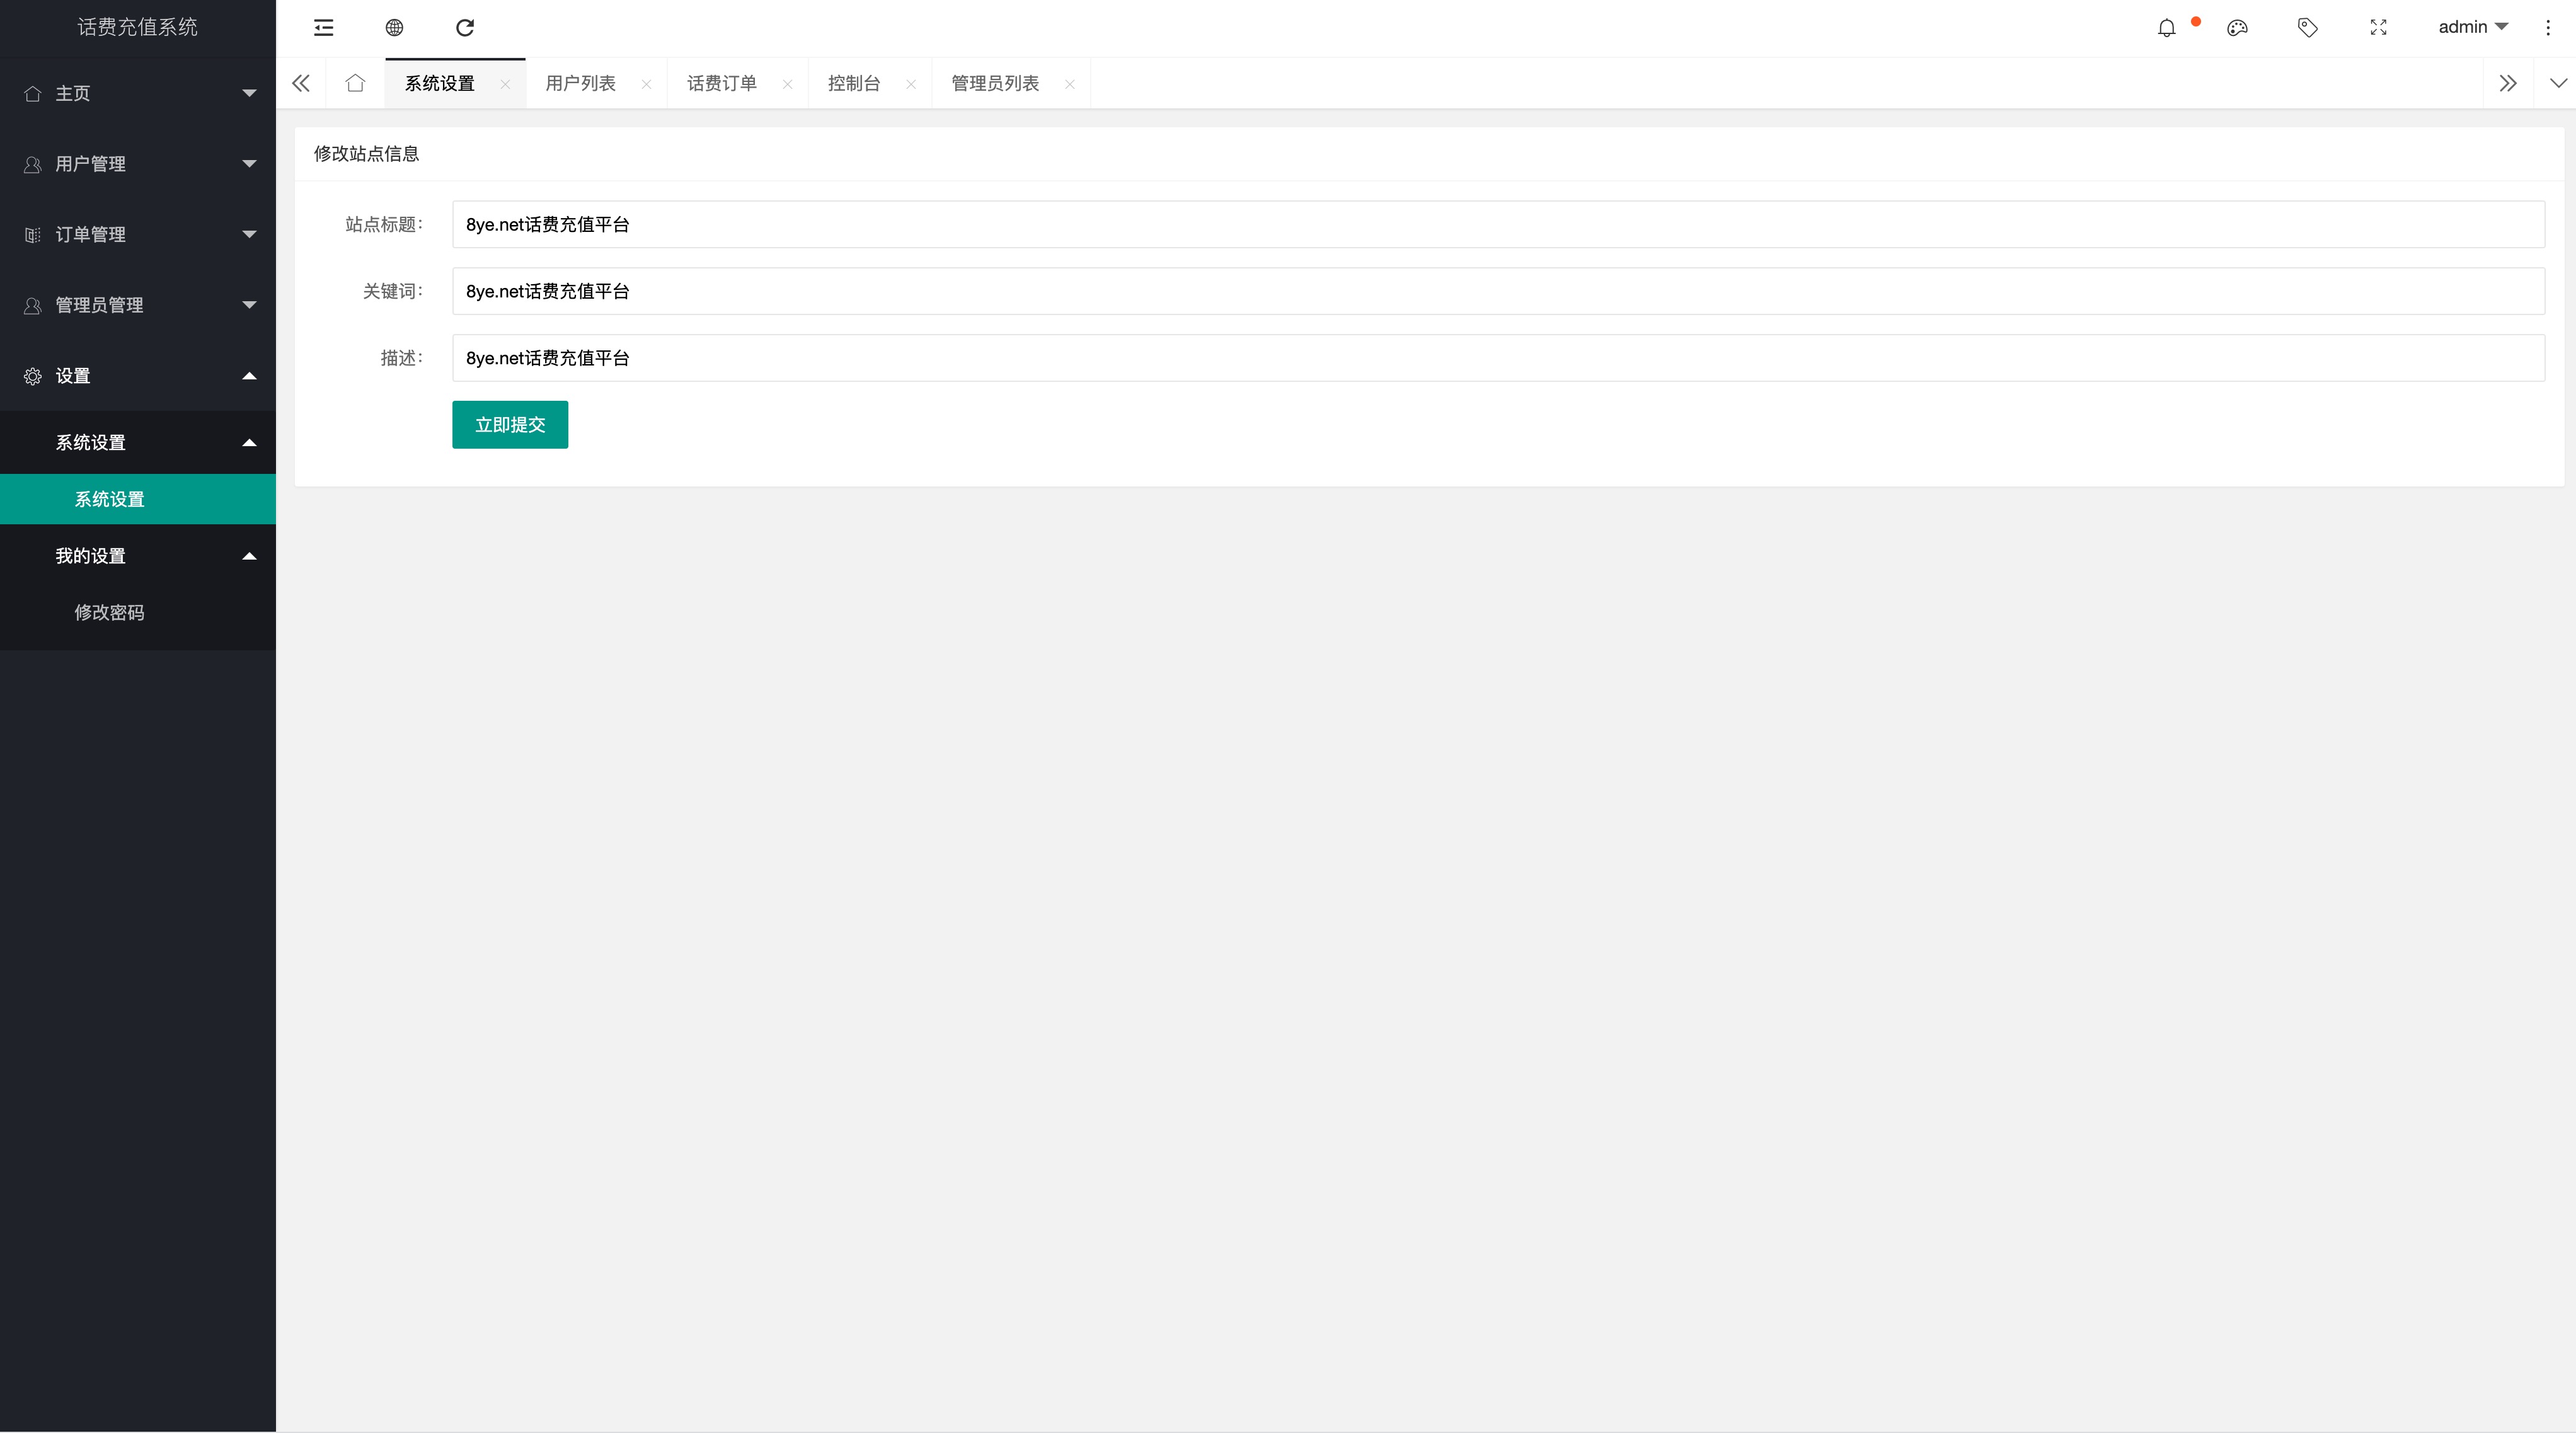2576x1433 pixels.
Task: Switch to the 用户列表 tab
Action: tap(580, 83)
